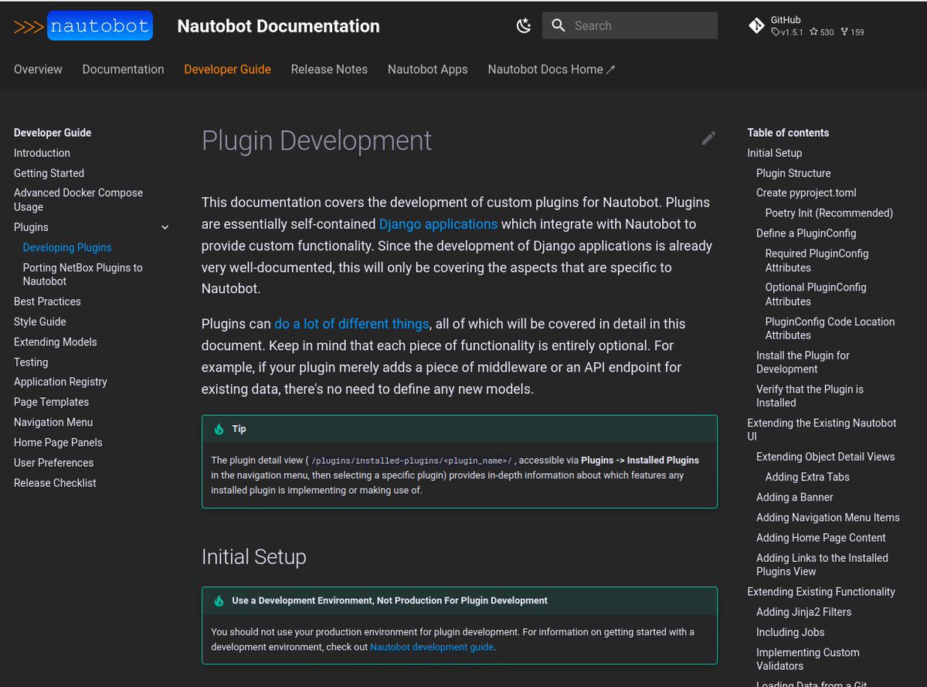Toggle dark mode using the moon icon
Image resolution: width=927 pixels, height=687 pixels.
[x=524, y=25]
